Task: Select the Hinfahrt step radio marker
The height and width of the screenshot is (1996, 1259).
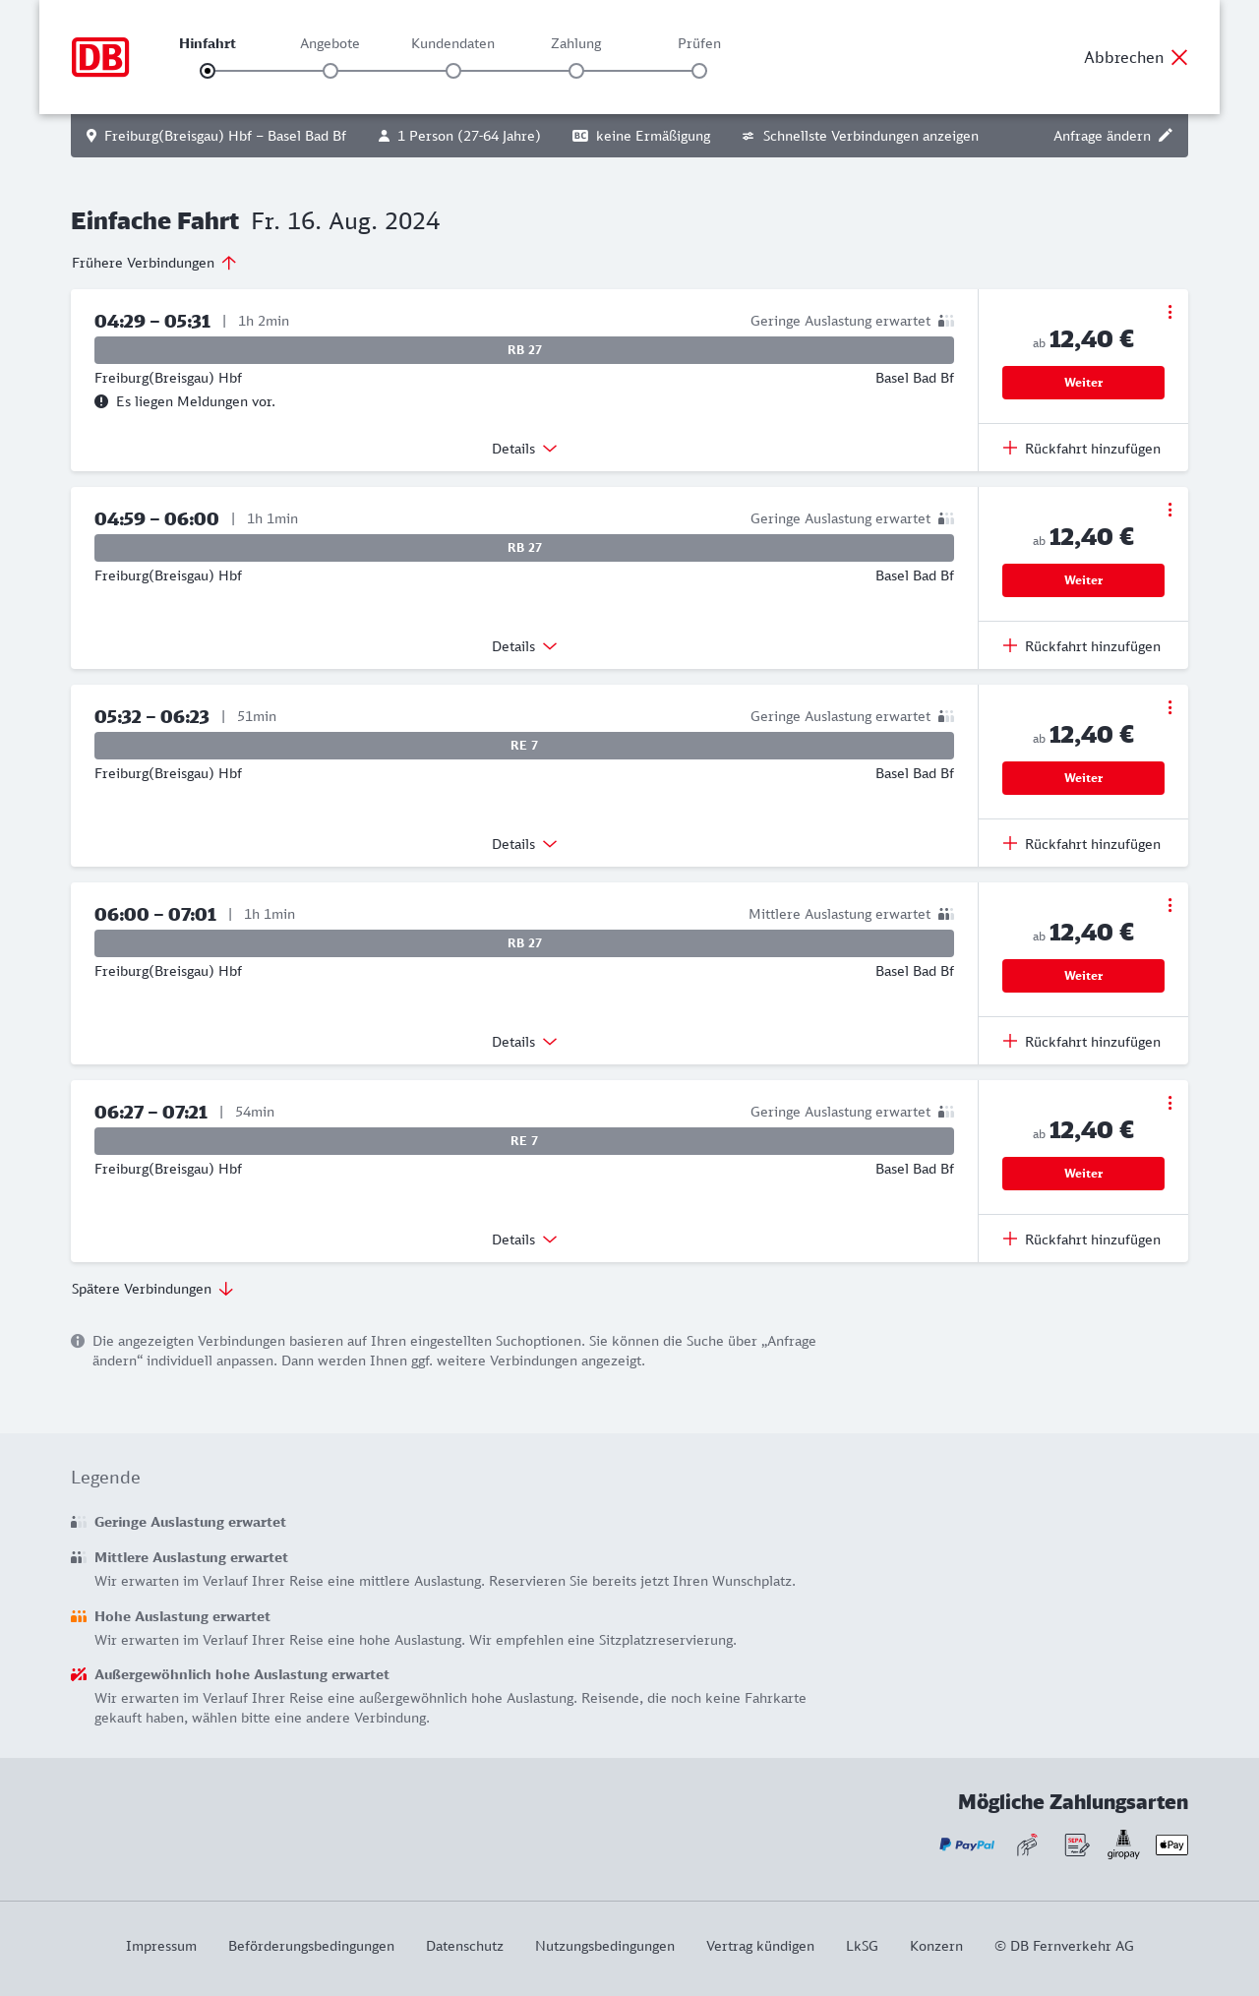Action: pyautogui.click(x=208, y=71)
